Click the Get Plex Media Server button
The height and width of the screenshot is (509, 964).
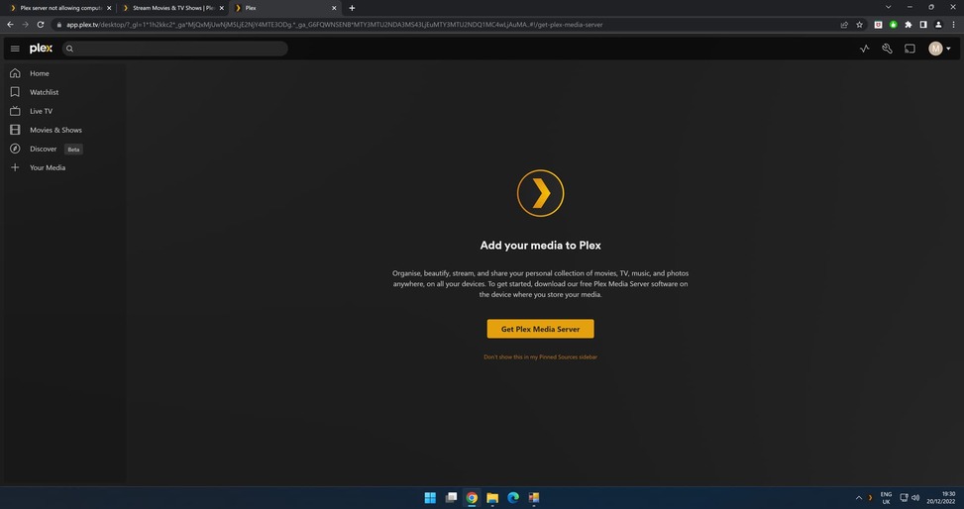(540, 329)
